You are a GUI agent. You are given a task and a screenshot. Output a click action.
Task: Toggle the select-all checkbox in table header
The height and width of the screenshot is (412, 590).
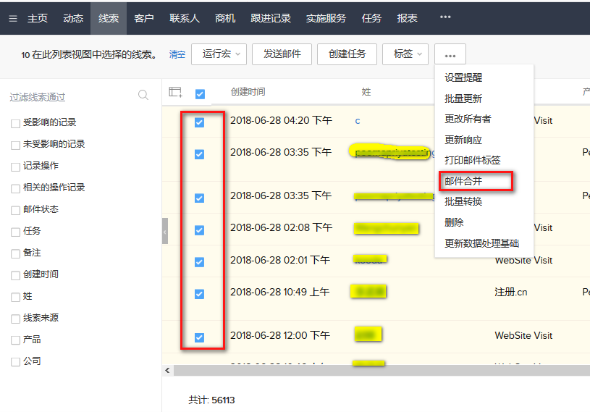tap(200, 93)
